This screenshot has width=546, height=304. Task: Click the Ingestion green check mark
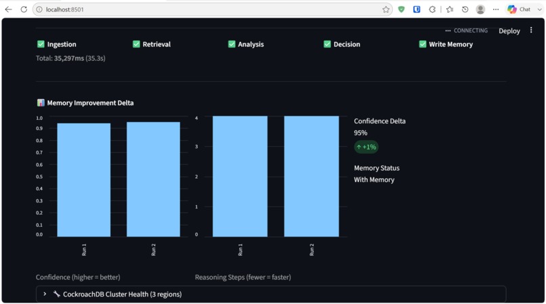41,44
